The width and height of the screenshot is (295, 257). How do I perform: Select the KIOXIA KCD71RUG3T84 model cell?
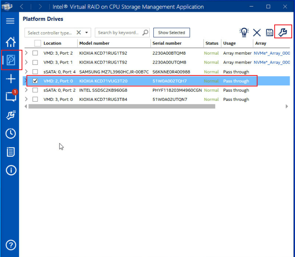(103, 100)
